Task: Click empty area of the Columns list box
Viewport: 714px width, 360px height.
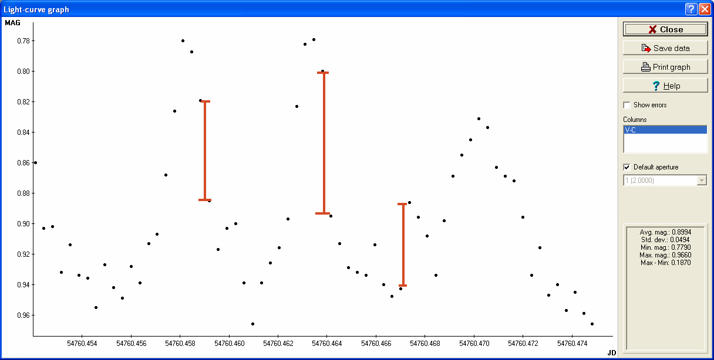Action: pos(665,144)
